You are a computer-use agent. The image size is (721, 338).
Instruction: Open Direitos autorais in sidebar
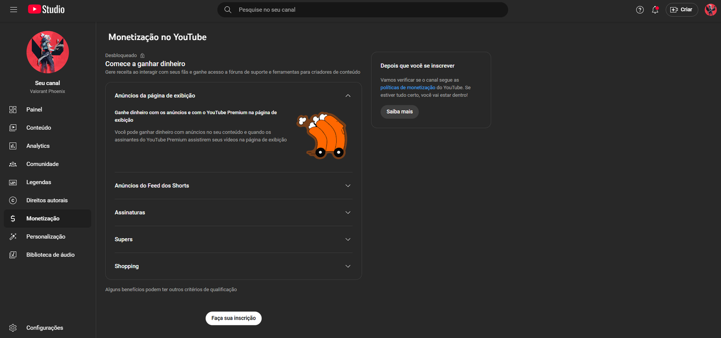pyautogui.click(x=48, y=200)
